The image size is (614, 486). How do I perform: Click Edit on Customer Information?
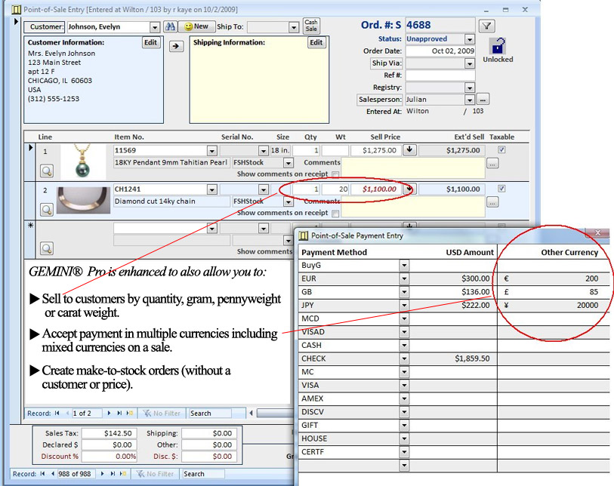(150, 42)
